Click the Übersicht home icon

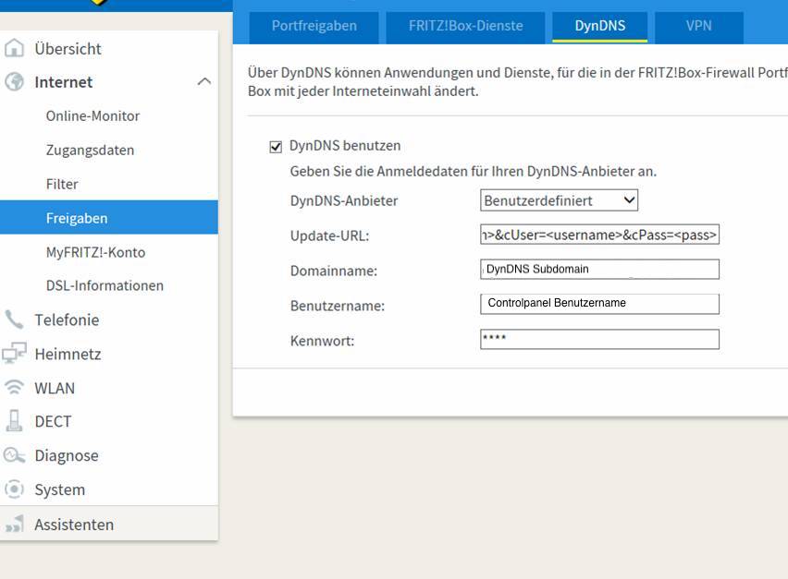[x=14, y=48]
